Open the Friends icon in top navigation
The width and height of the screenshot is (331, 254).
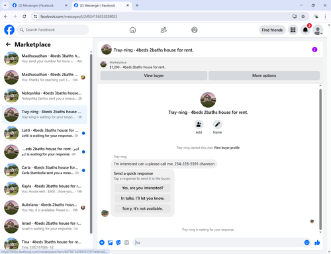coord(164,30)
